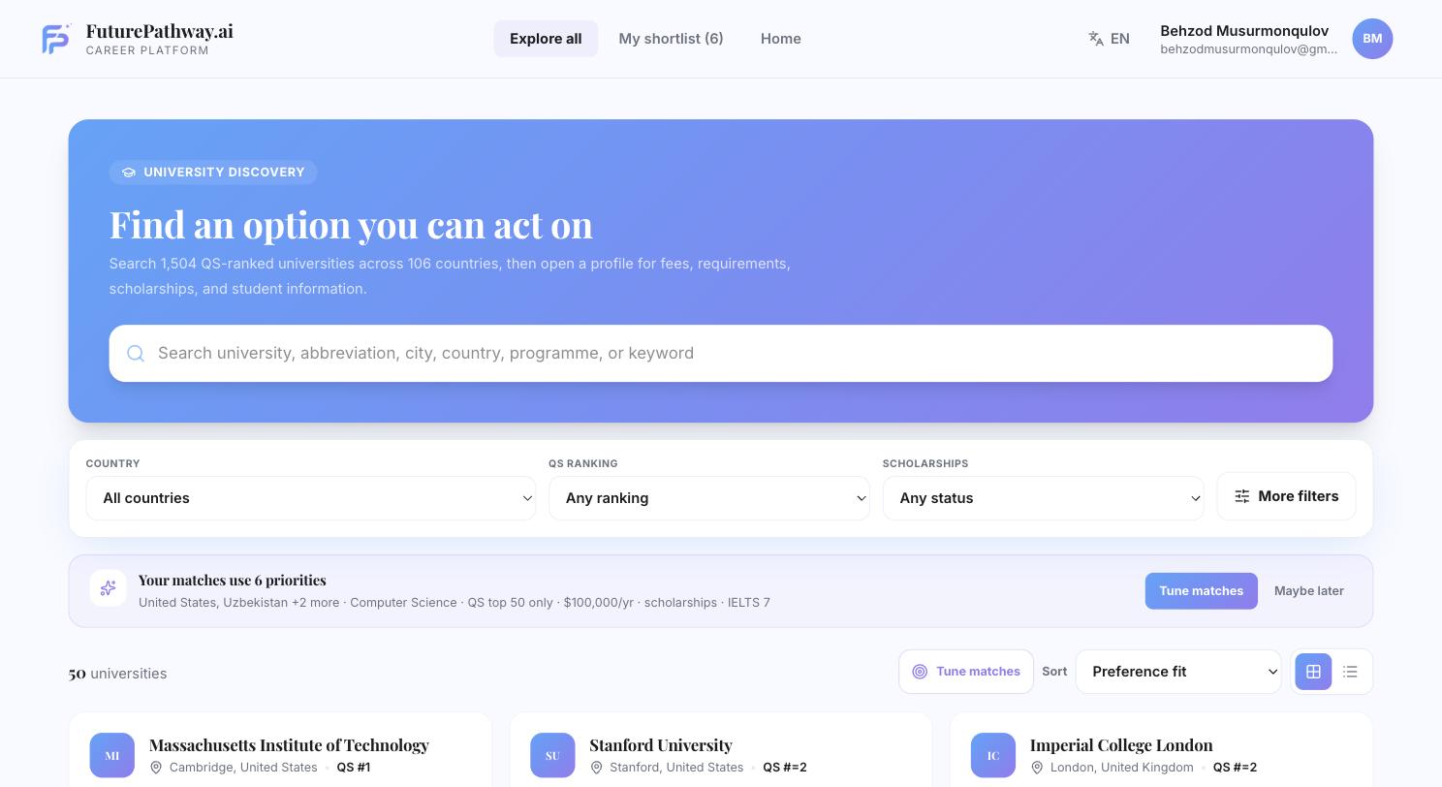Click the blue Tune matches button
Screen dimensions: 1442x787
(x=1201, y=591)
